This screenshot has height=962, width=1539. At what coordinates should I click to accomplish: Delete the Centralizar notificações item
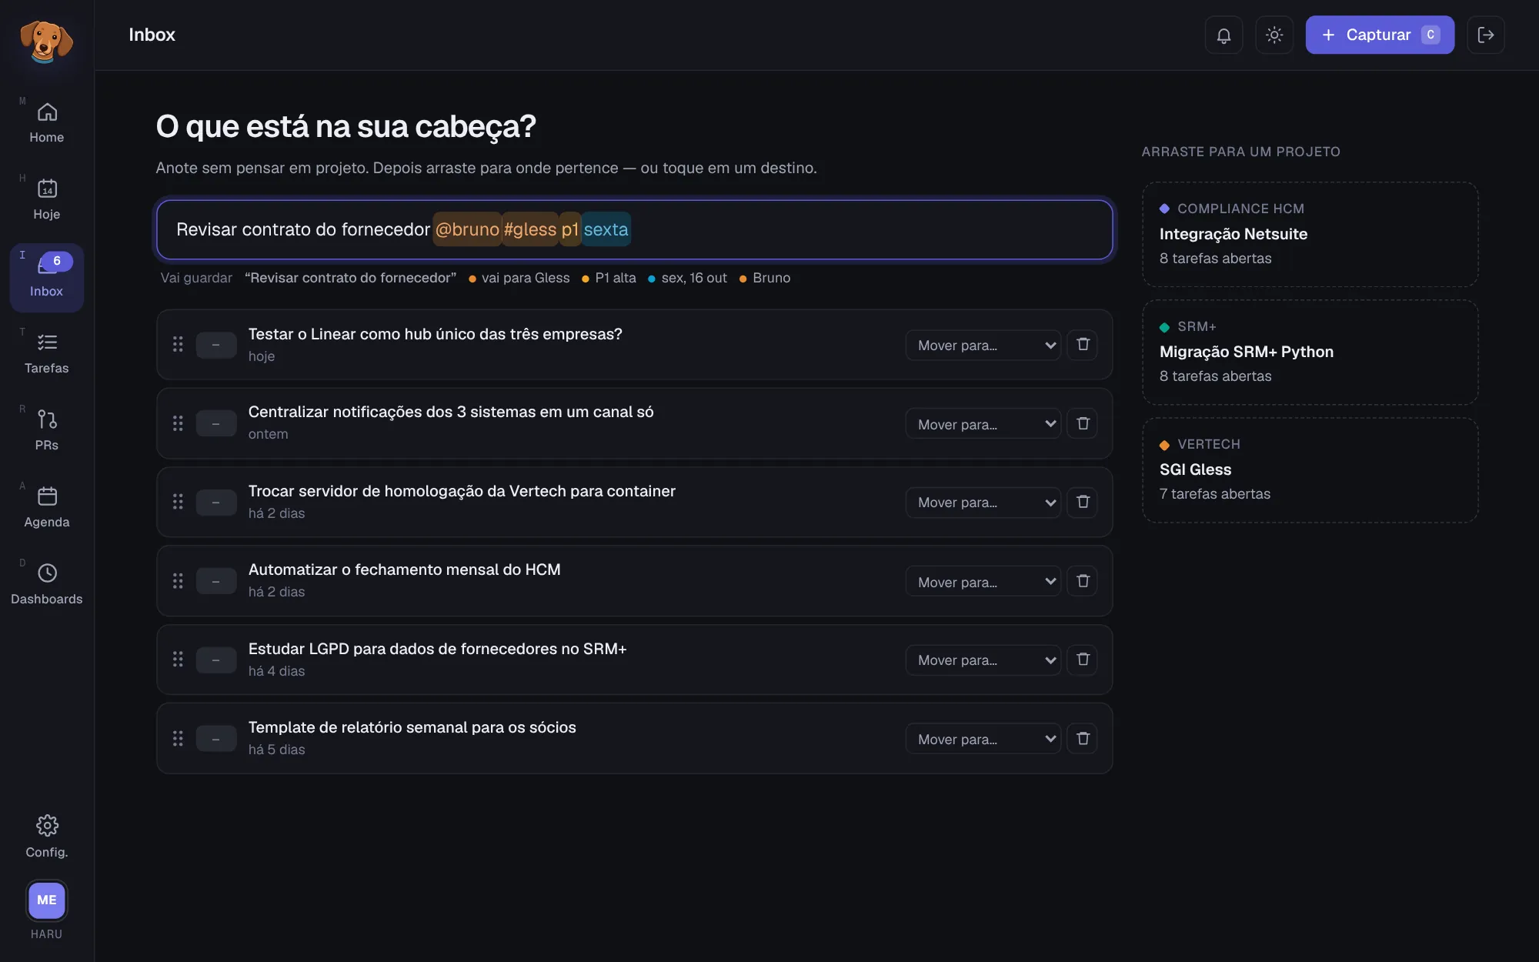pos(1083,423)
